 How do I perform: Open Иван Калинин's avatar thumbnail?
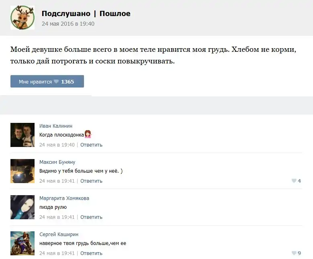pyautogui.click(x=23, y=135)
